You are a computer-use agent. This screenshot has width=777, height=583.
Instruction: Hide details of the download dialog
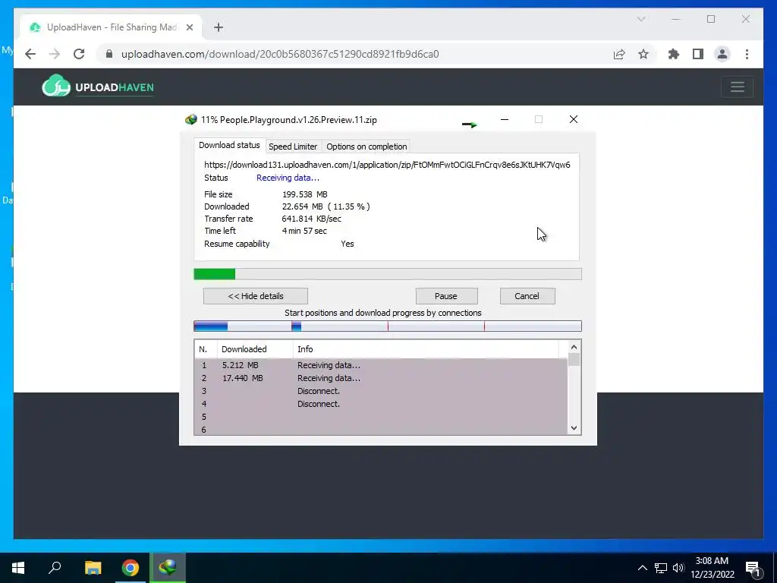256,296
